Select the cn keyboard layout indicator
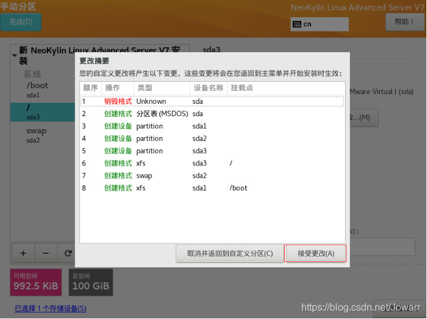This screenshot has height=319, width=427. click(319, 24)
